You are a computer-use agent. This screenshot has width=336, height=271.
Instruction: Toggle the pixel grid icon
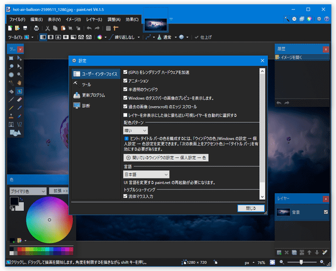[x=109, y=28]
